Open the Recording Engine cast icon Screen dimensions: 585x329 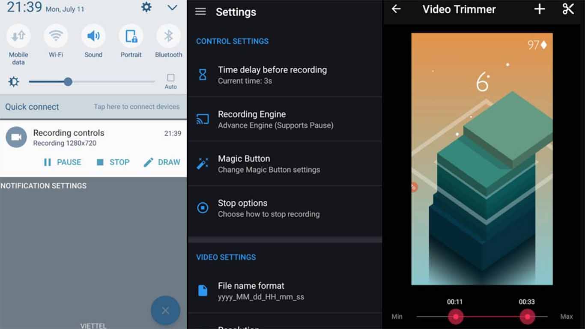point(202,119)
